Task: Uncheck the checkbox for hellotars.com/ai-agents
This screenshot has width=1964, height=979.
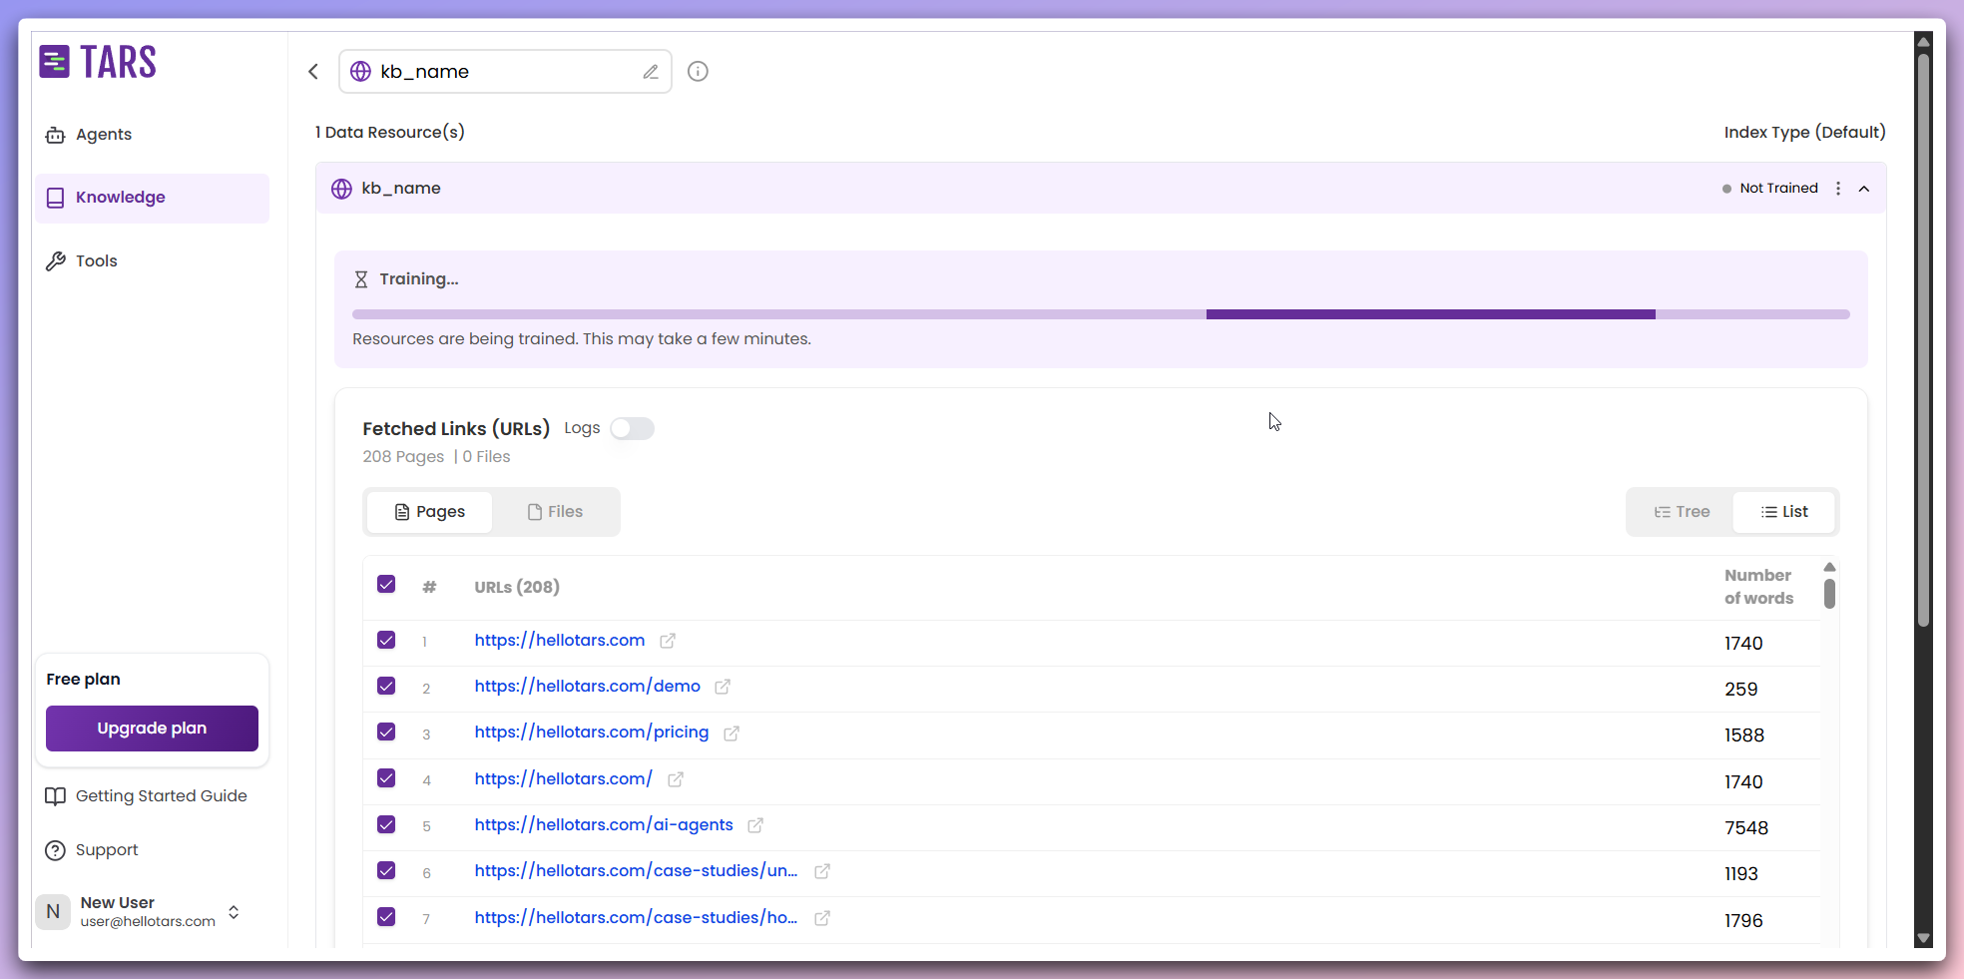Action: [386, 824]
